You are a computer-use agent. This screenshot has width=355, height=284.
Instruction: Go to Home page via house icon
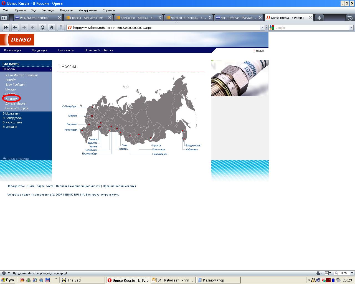pos(52,27)
